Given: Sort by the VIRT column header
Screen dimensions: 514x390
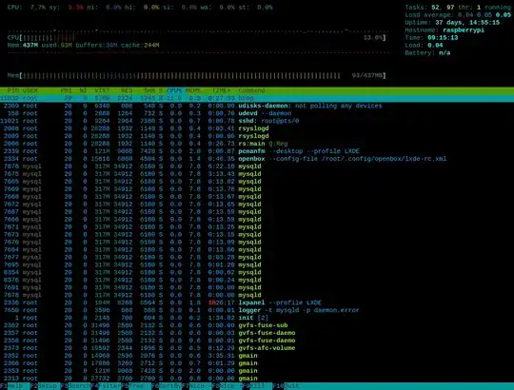Looking at the screenshot, I should (102, 90).
